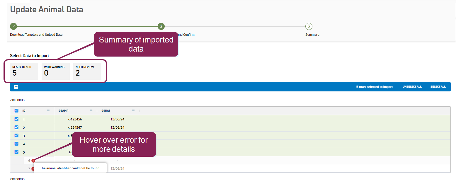Select the WITH WARNING summary card

(x=56, y=71)
